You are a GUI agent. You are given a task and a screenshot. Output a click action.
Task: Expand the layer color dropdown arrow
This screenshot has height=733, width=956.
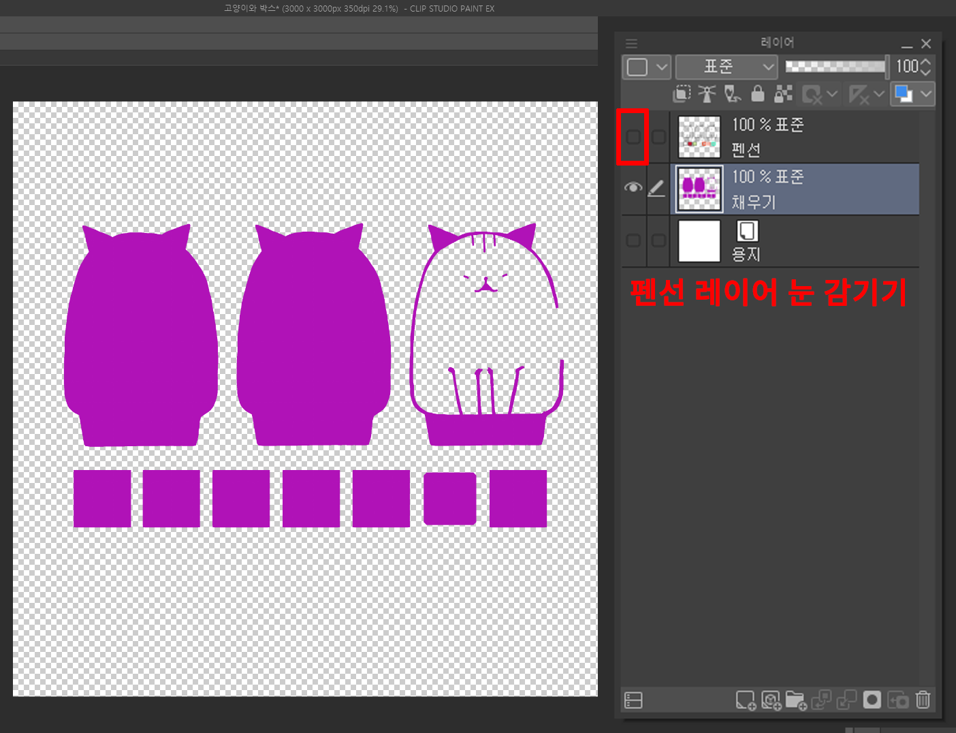(x=926, y=94)
